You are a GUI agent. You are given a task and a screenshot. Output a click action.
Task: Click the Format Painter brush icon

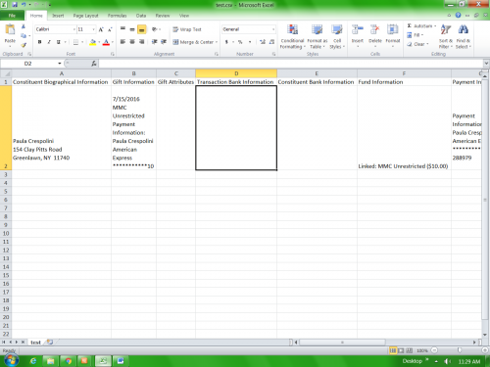pos(24,45)
